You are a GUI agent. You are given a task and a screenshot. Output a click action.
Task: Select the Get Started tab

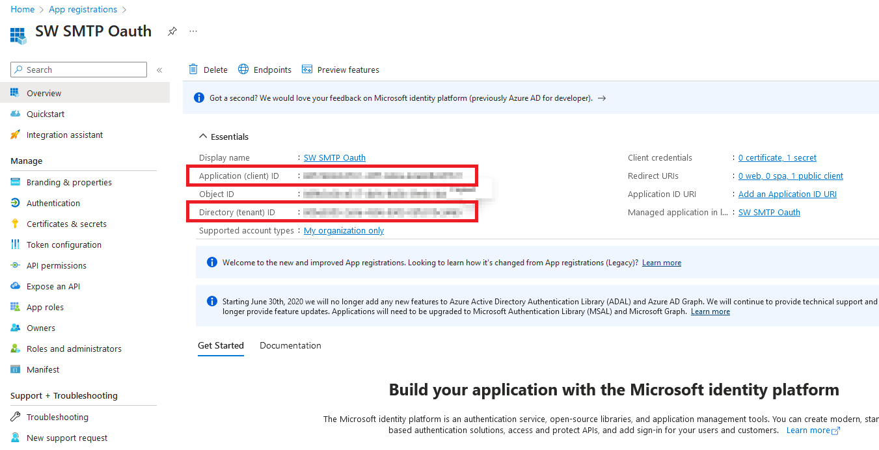click(x=221, y=345)
